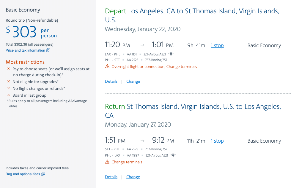Click warning triangle on return Change terminals
Image resolution: width=299 pixels, height=188 pixels.
[x=107, y=162]
